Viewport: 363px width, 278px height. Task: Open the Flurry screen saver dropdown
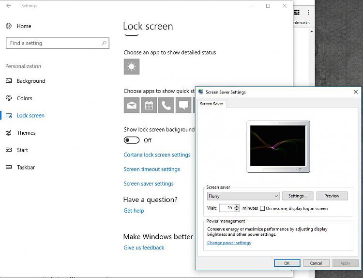coord(243,196)
